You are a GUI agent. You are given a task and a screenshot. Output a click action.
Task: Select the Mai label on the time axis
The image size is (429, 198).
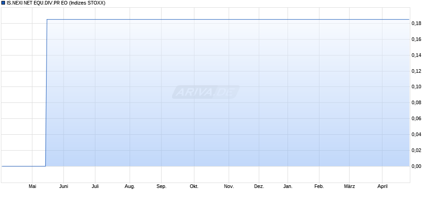32,186
